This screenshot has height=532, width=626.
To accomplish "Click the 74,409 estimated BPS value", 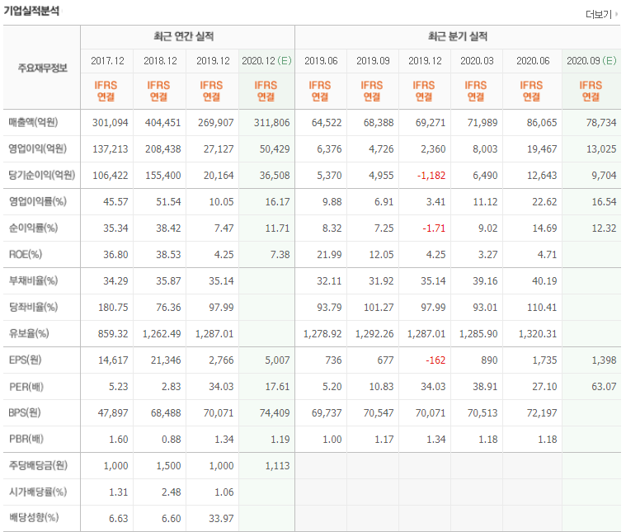I will click(275, 413).
